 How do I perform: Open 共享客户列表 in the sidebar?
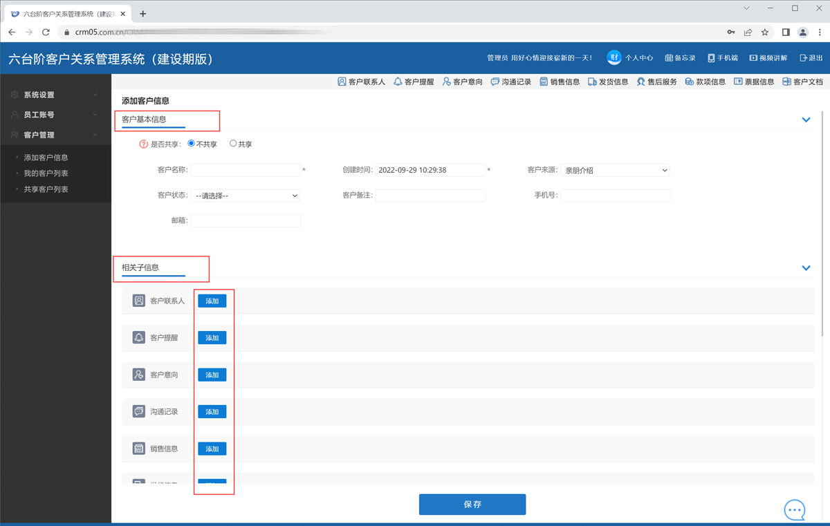click(x=46, y=189)
